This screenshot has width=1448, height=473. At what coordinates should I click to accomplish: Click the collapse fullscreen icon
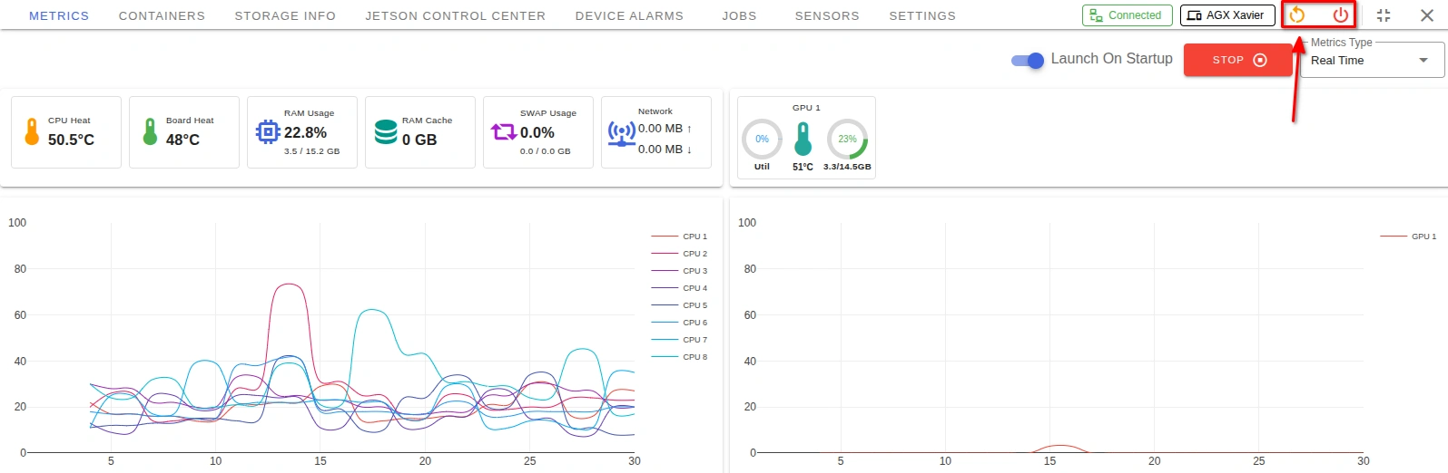(x=1384, y=15)
